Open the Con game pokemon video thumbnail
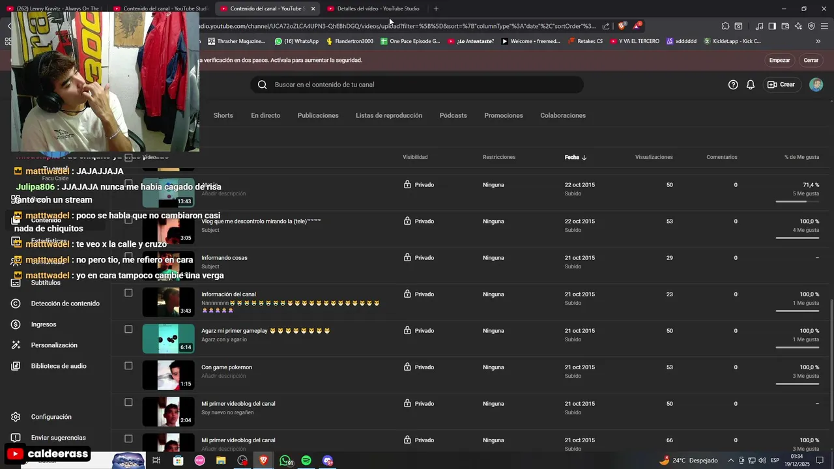This screenshot has width=834, height=469. click(x=168, y=375)
